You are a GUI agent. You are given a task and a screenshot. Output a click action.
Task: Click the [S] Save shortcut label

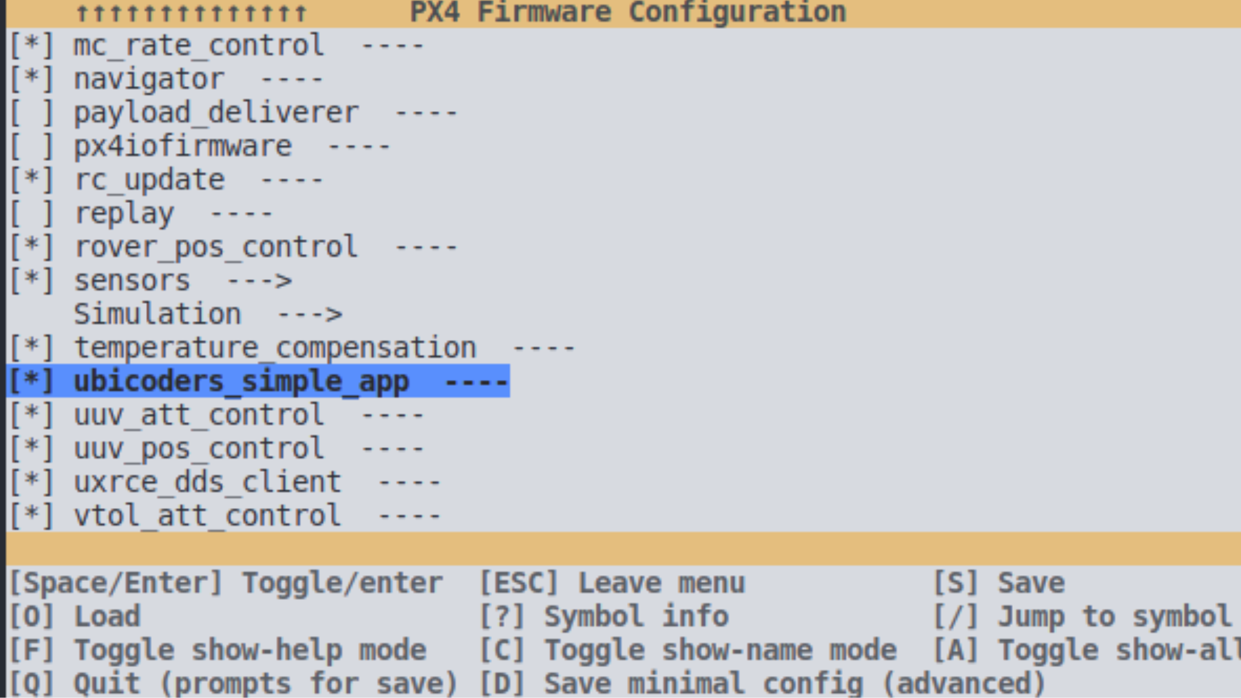[x=999, y=583]
